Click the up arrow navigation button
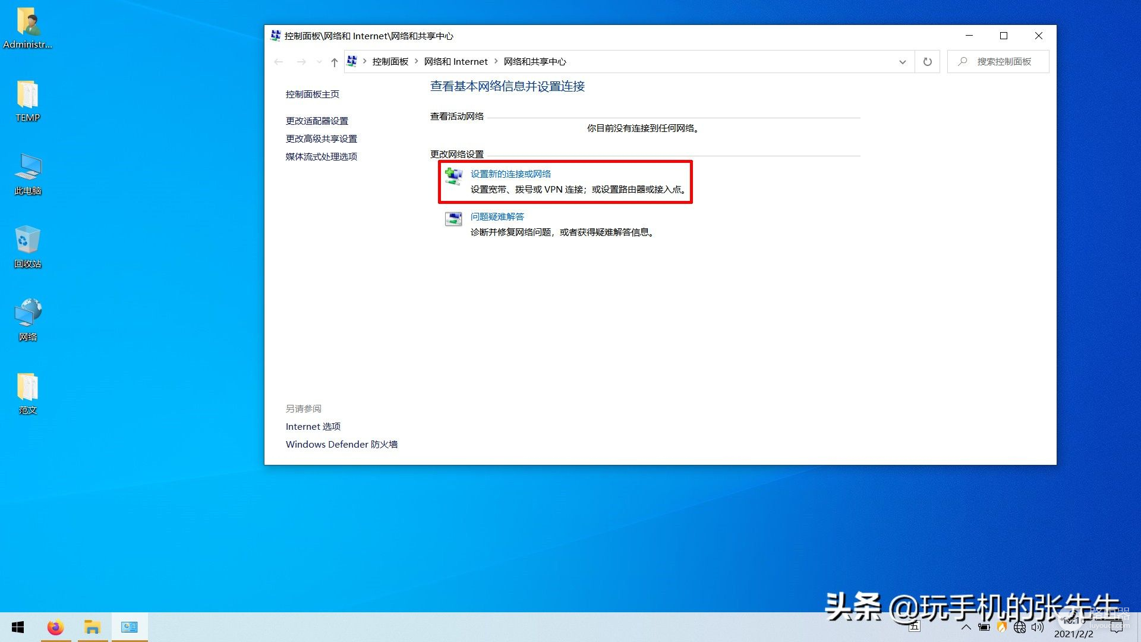Viewport: 1141px width, 642px height. click(x=334, y=62)
